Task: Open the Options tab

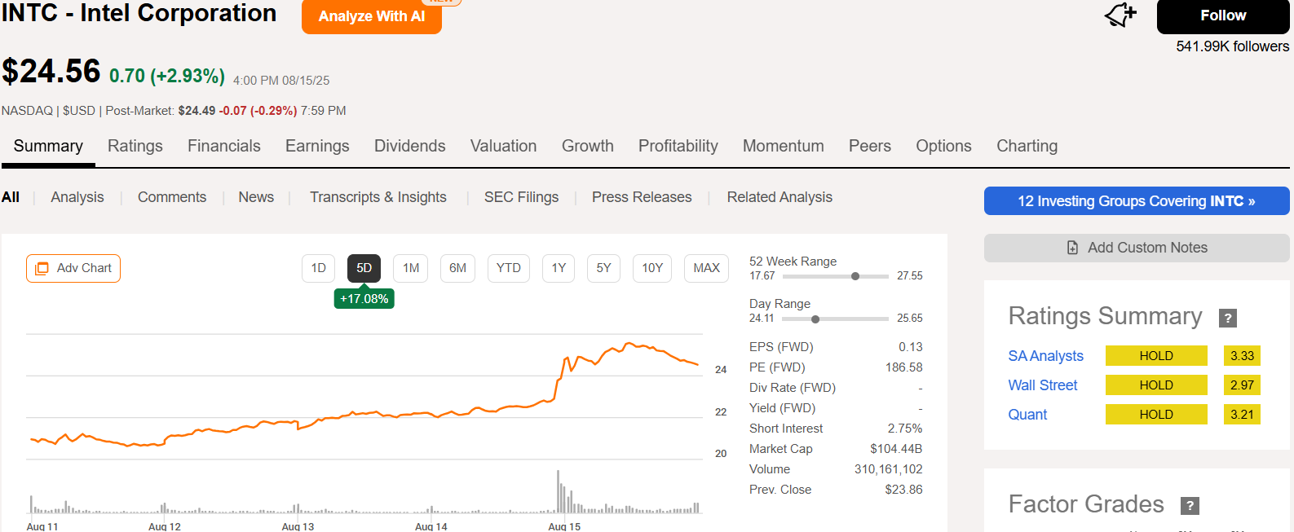Action: (944, 146)
